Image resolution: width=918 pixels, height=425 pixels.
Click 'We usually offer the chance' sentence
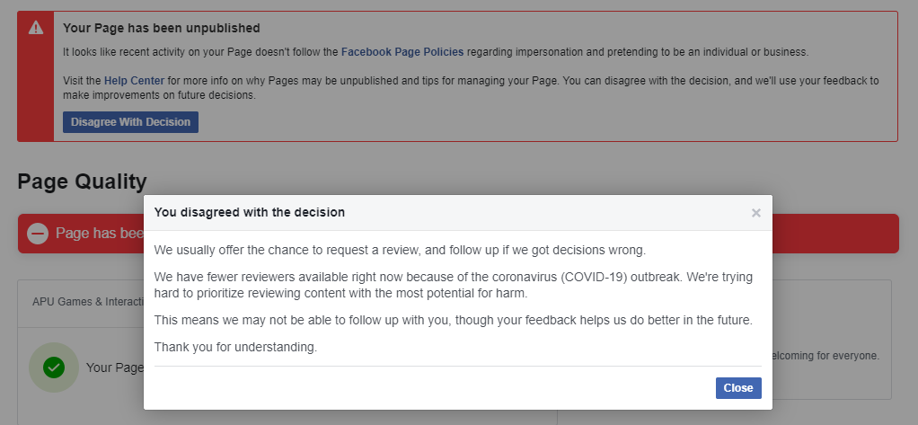[400, 250]
